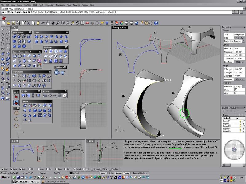Click rectangular array icon in Array toolbar

[45, 96]
